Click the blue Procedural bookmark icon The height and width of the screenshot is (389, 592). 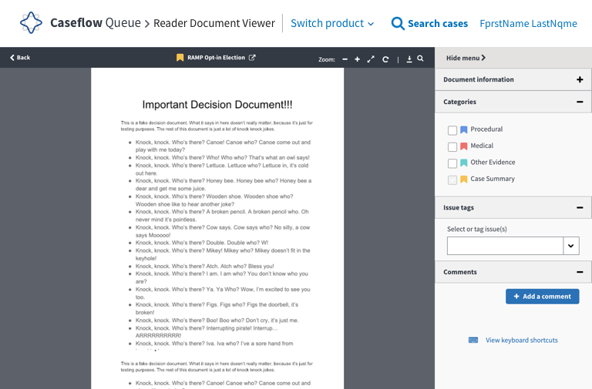click(463, 129)
